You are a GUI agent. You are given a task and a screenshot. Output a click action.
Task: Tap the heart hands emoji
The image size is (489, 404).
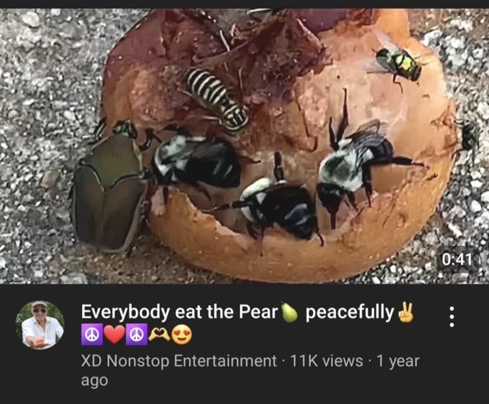pos(159,335)
